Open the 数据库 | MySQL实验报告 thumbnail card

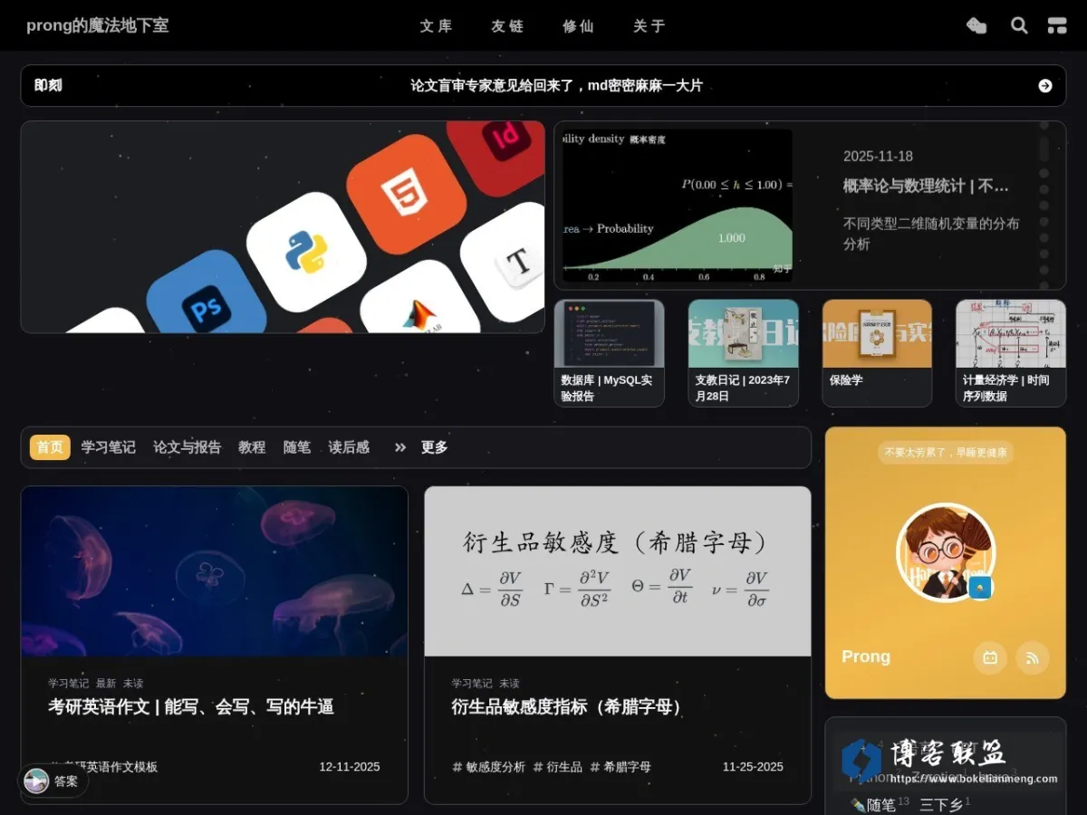[609, 353]
